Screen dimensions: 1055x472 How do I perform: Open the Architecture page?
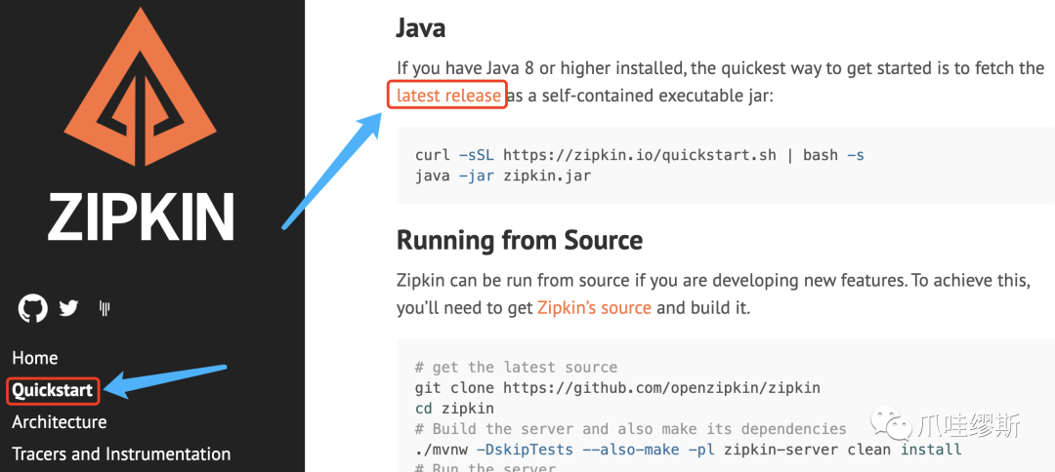click(x=59, y=422)
